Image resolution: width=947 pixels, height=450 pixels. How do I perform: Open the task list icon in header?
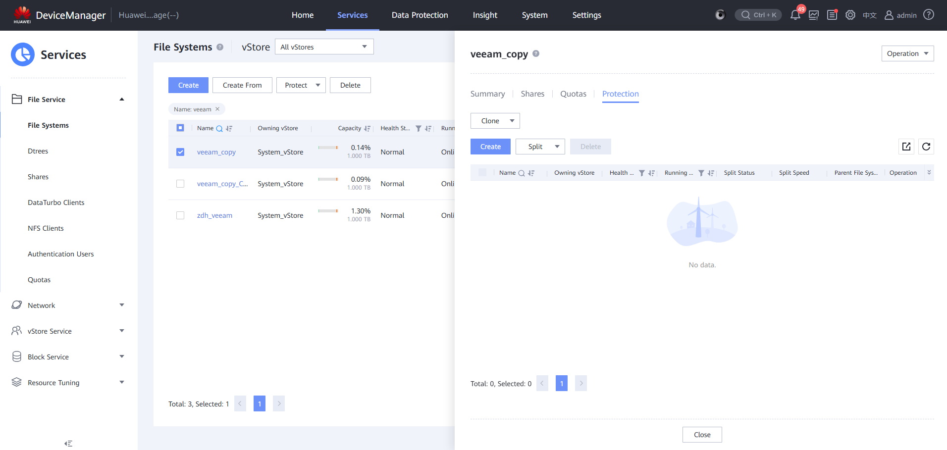(832, 15)
